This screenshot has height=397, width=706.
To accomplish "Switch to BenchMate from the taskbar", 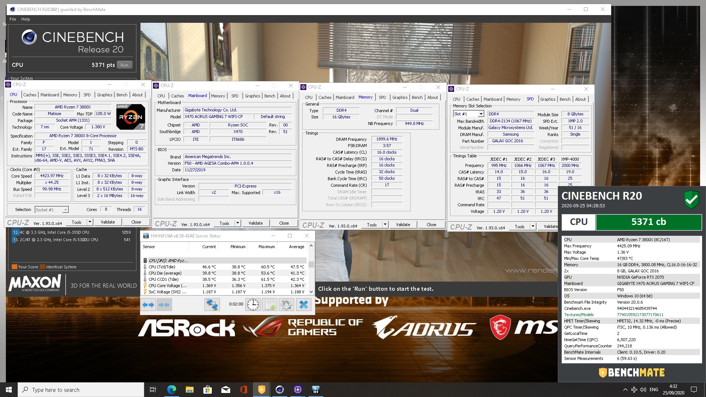I will coord(261,390).
